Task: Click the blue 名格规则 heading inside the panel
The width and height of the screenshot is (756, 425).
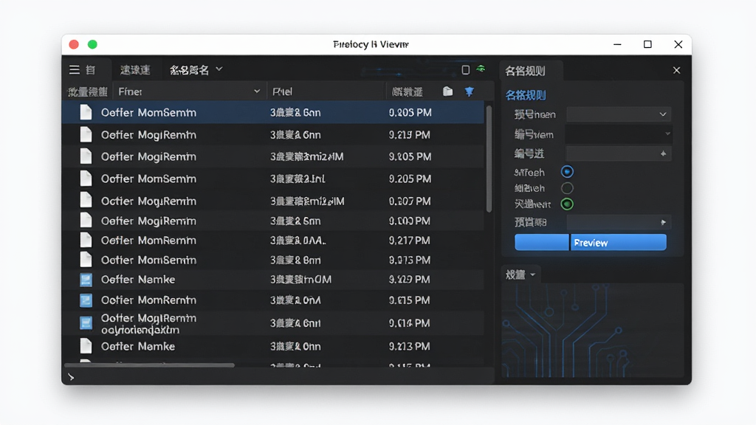Action: coord(526,95)
